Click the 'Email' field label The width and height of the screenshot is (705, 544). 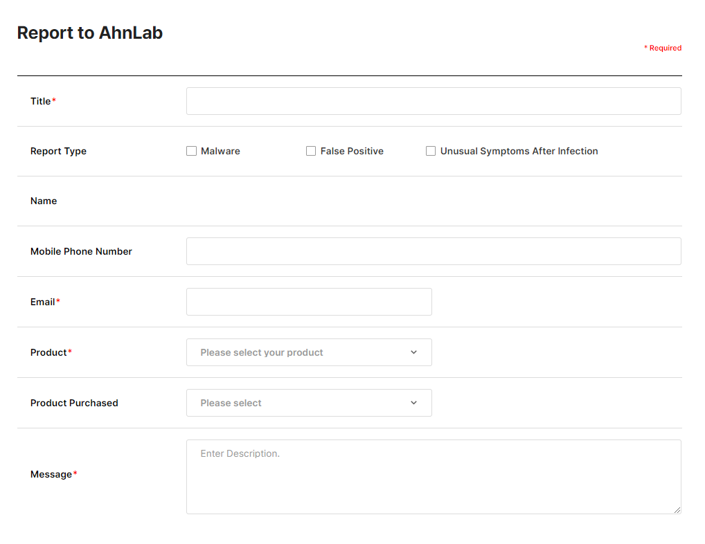coord(43,302)
